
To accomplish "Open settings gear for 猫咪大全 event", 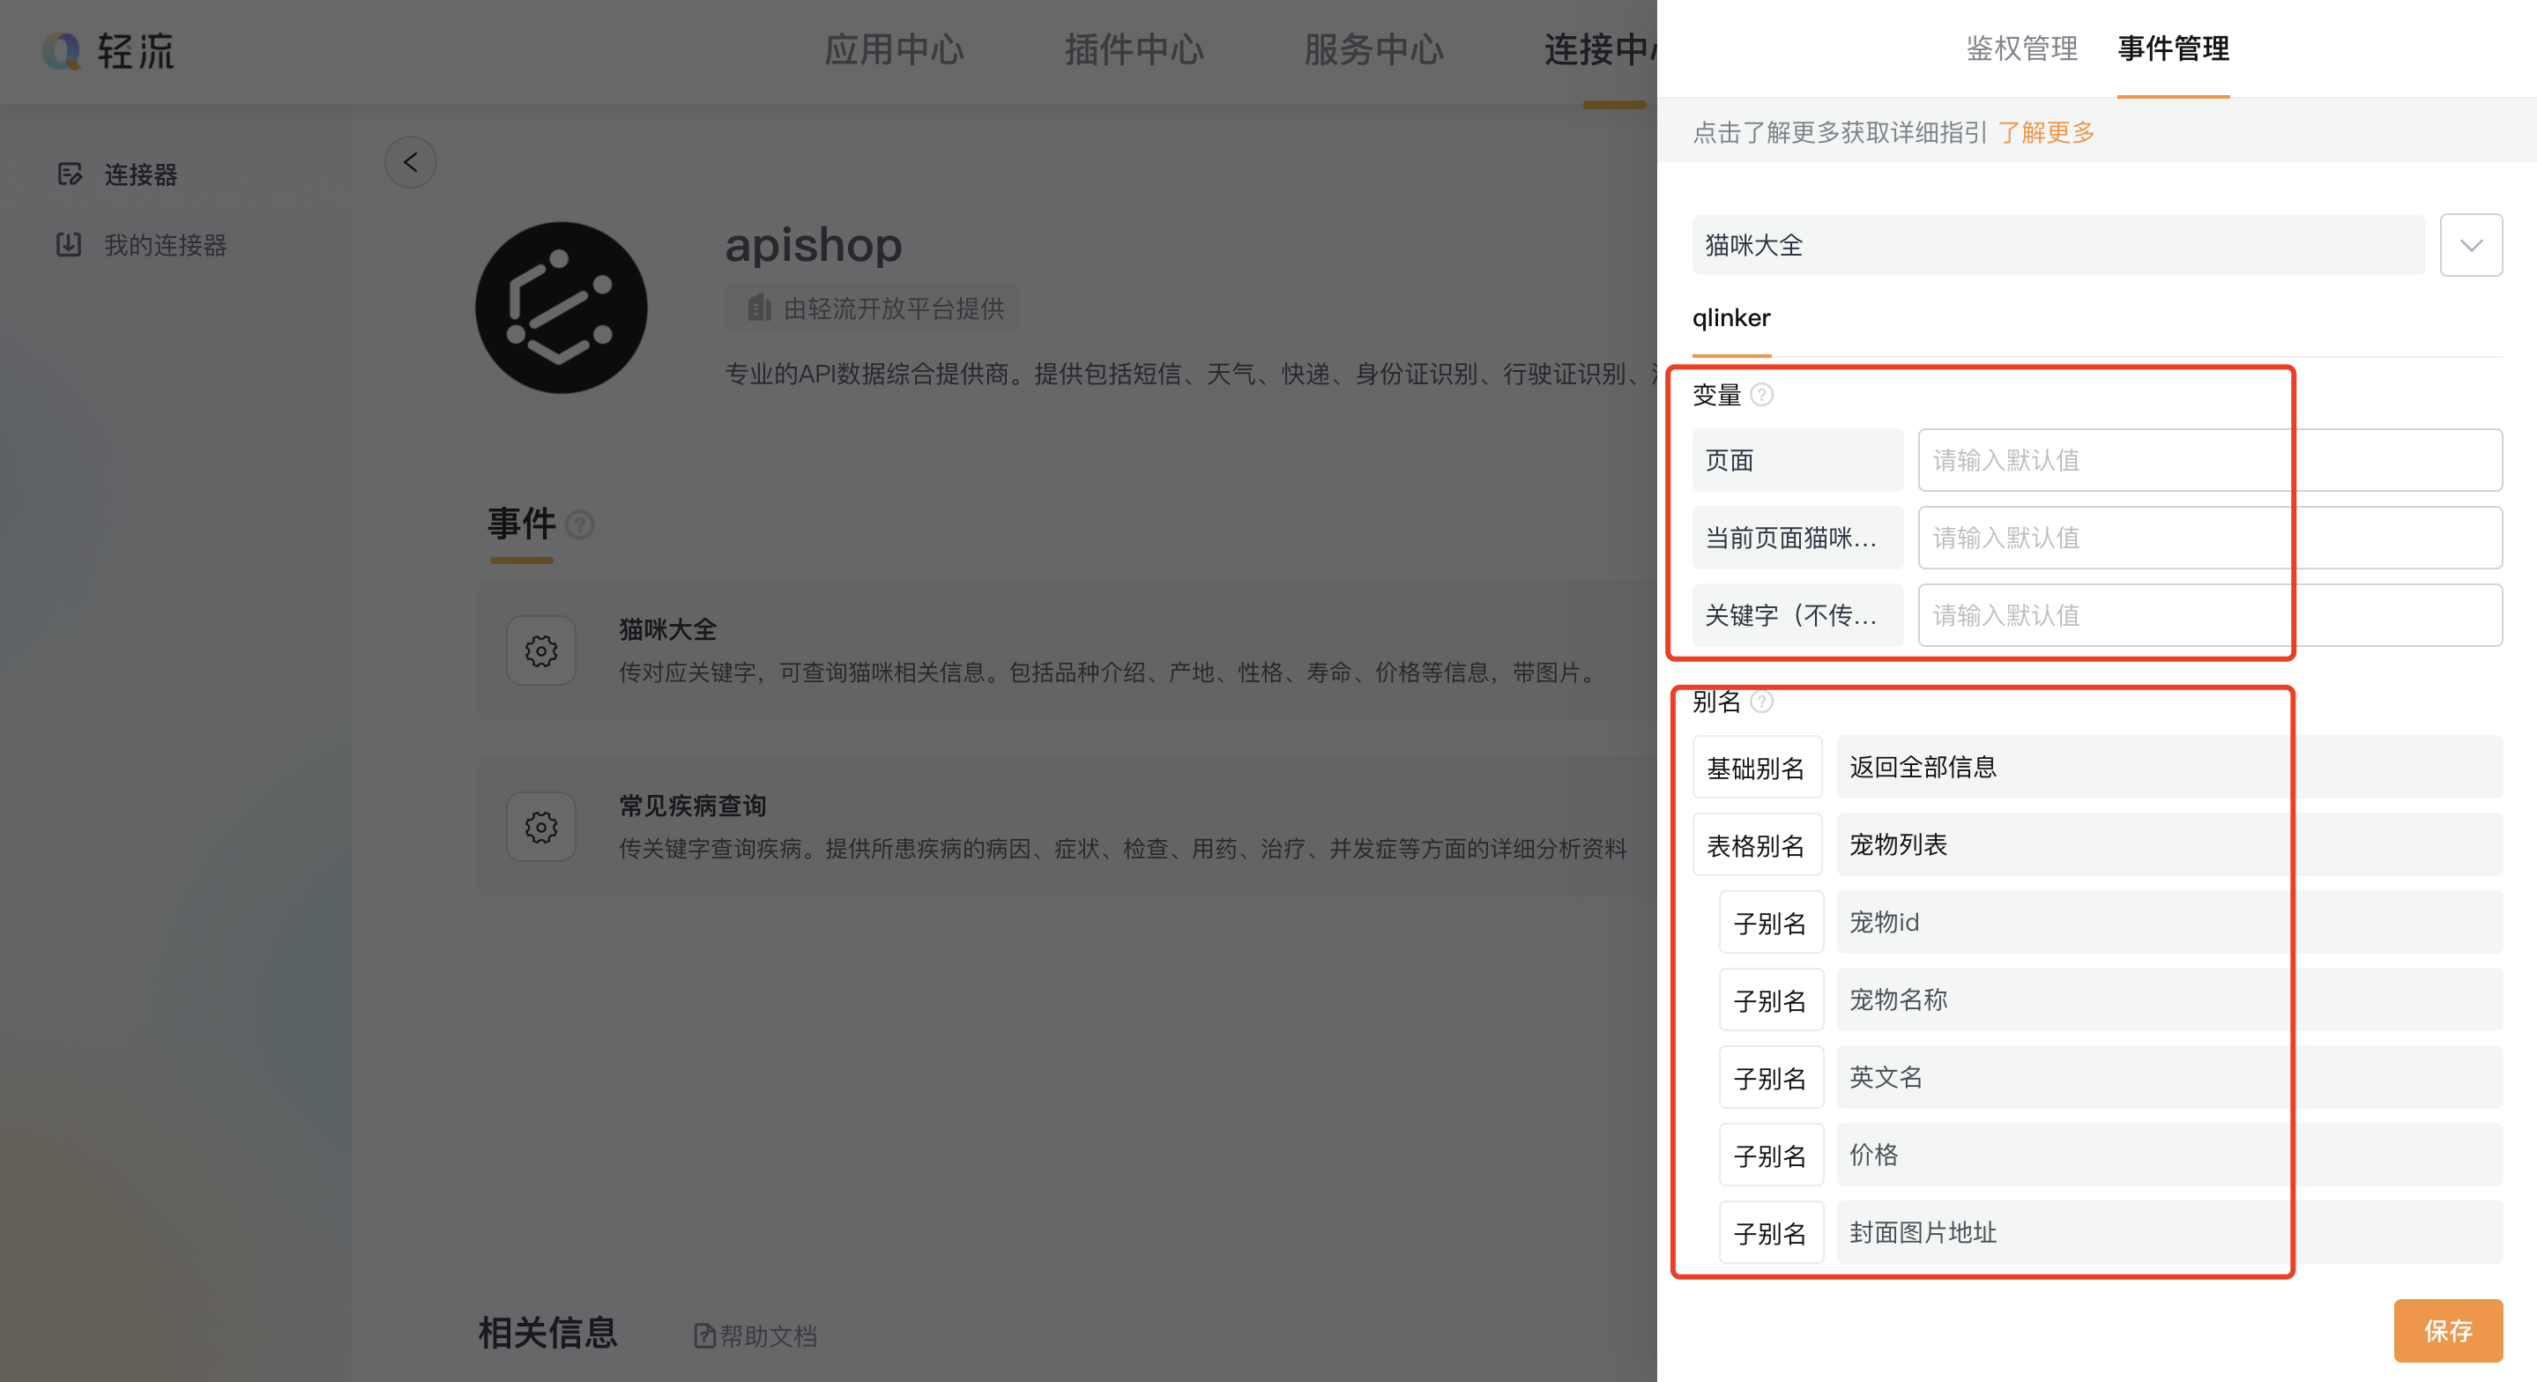I will coord(540,650).
